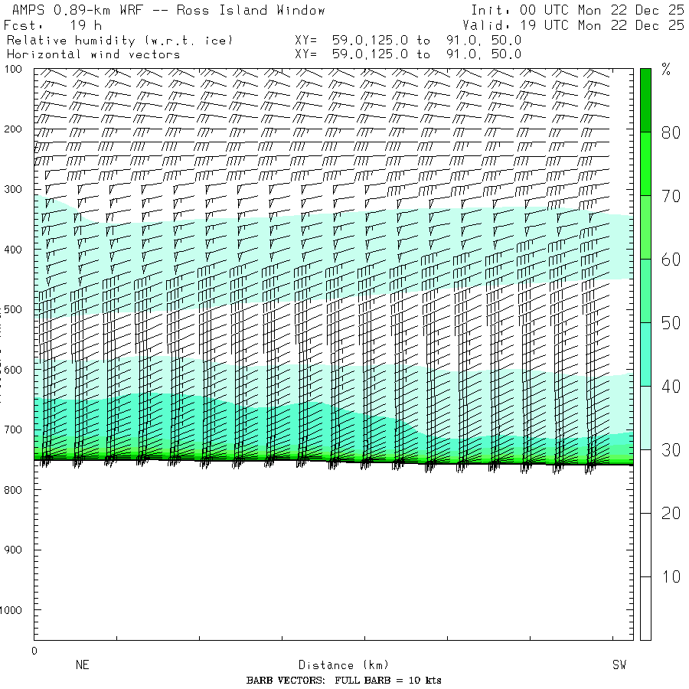Click the pressure axis label 800
This screenshot has width=689, height=689.
[13, 490]
